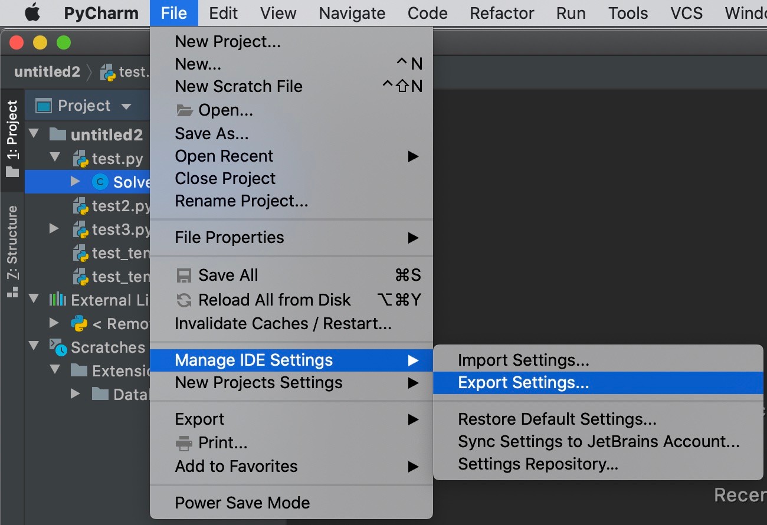Open the Tools menu
The image size is (767, 525).
[x=628, y=13]
